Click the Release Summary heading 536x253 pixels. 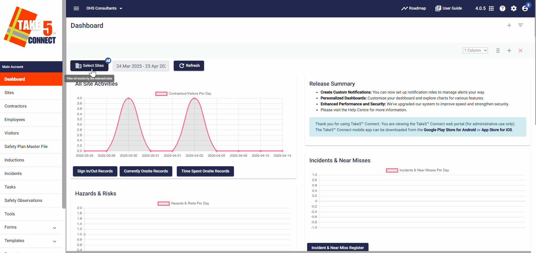tap(332, 84)
